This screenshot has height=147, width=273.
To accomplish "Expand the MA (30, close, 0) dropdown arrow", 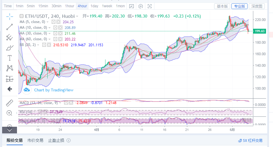I will 49,33.
